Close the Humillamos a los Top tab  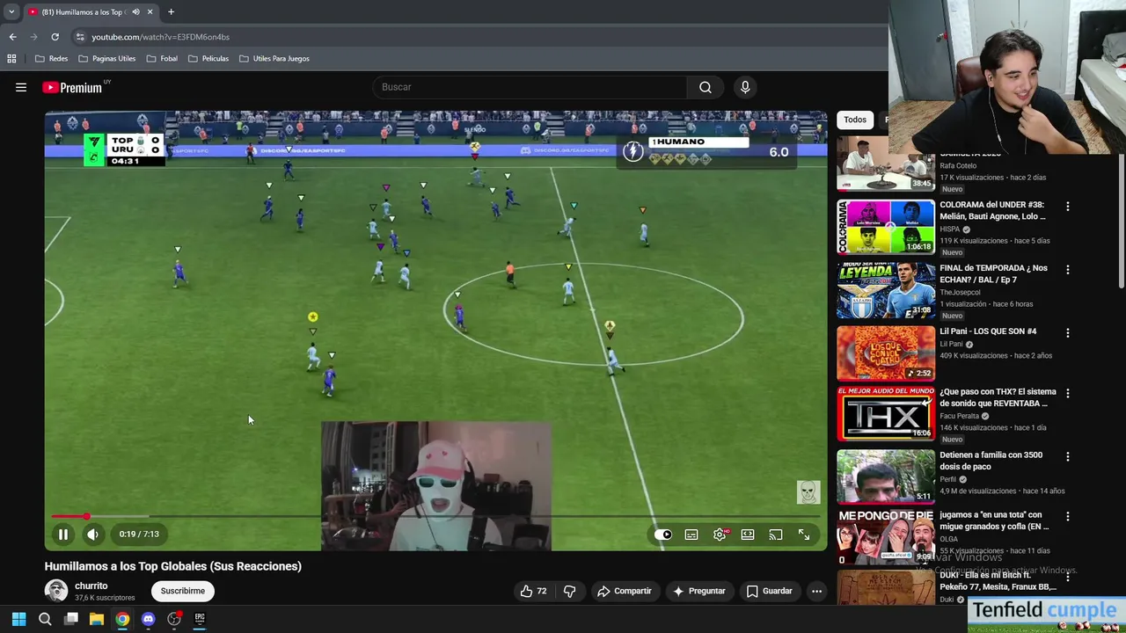(150, 12)
